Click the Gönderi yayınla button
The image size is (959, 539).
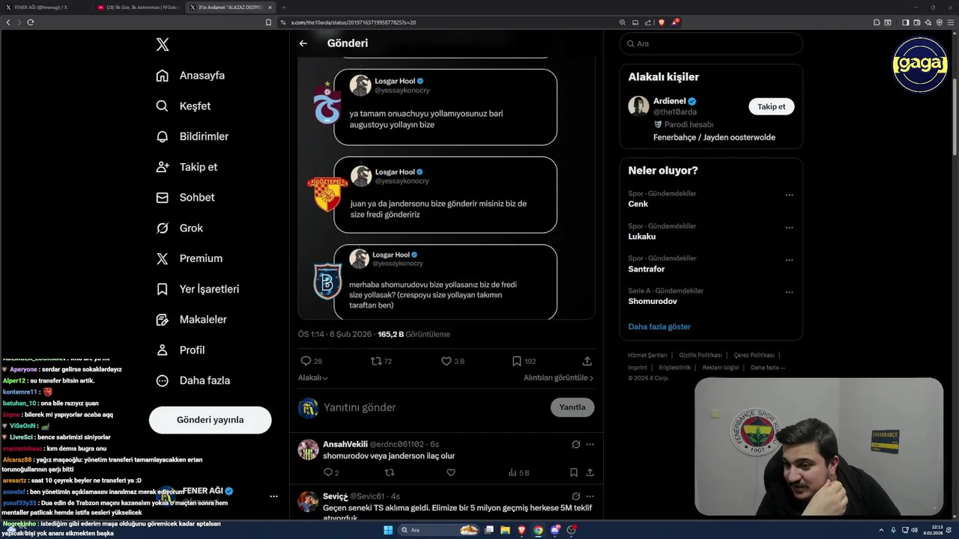click(x=210, y=420)
